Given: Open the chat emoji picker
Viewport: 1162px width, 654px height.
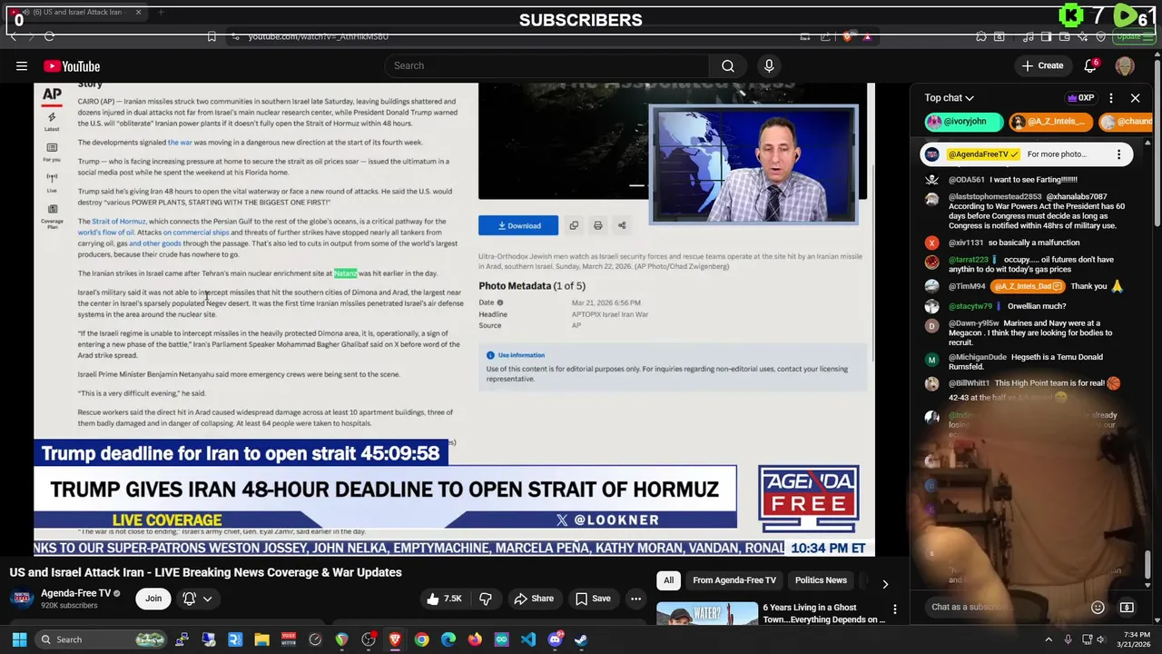Looking at the screenshot, I should click(x=1098, y=608).
